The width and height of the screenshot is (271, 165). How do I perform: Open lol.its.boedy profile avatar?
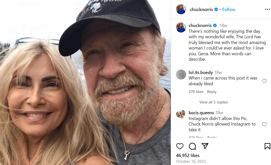(x=181, y=74)
